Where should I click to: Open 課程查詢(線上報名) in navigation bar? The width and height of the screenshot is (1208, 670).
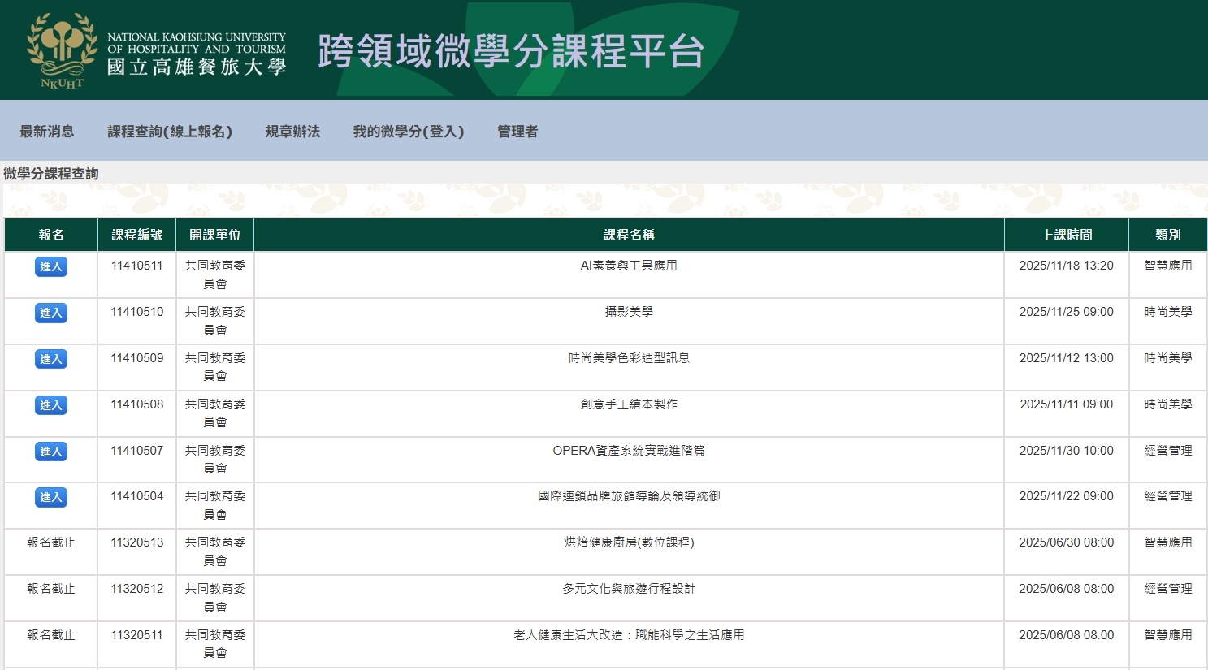(170, 132)
